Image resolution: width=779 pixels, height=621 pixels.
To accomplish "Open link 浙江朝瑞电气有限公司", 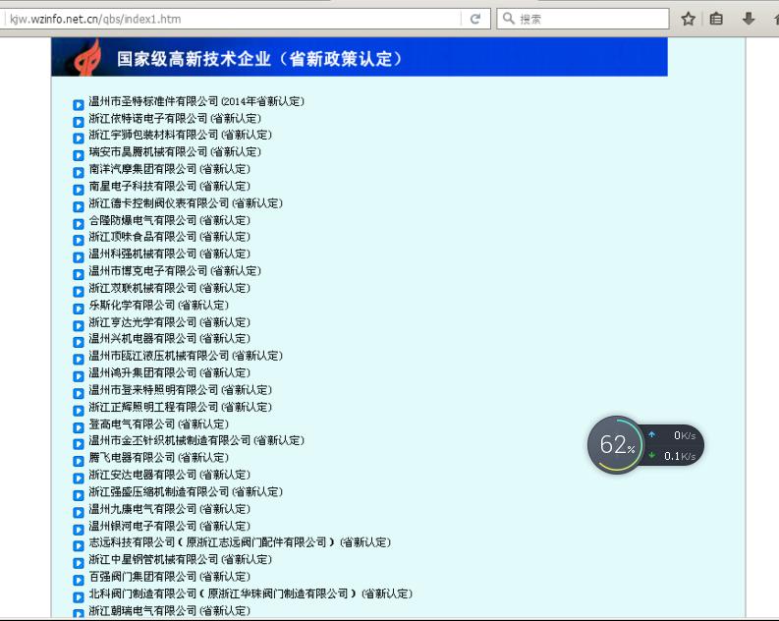I will 169,610.
